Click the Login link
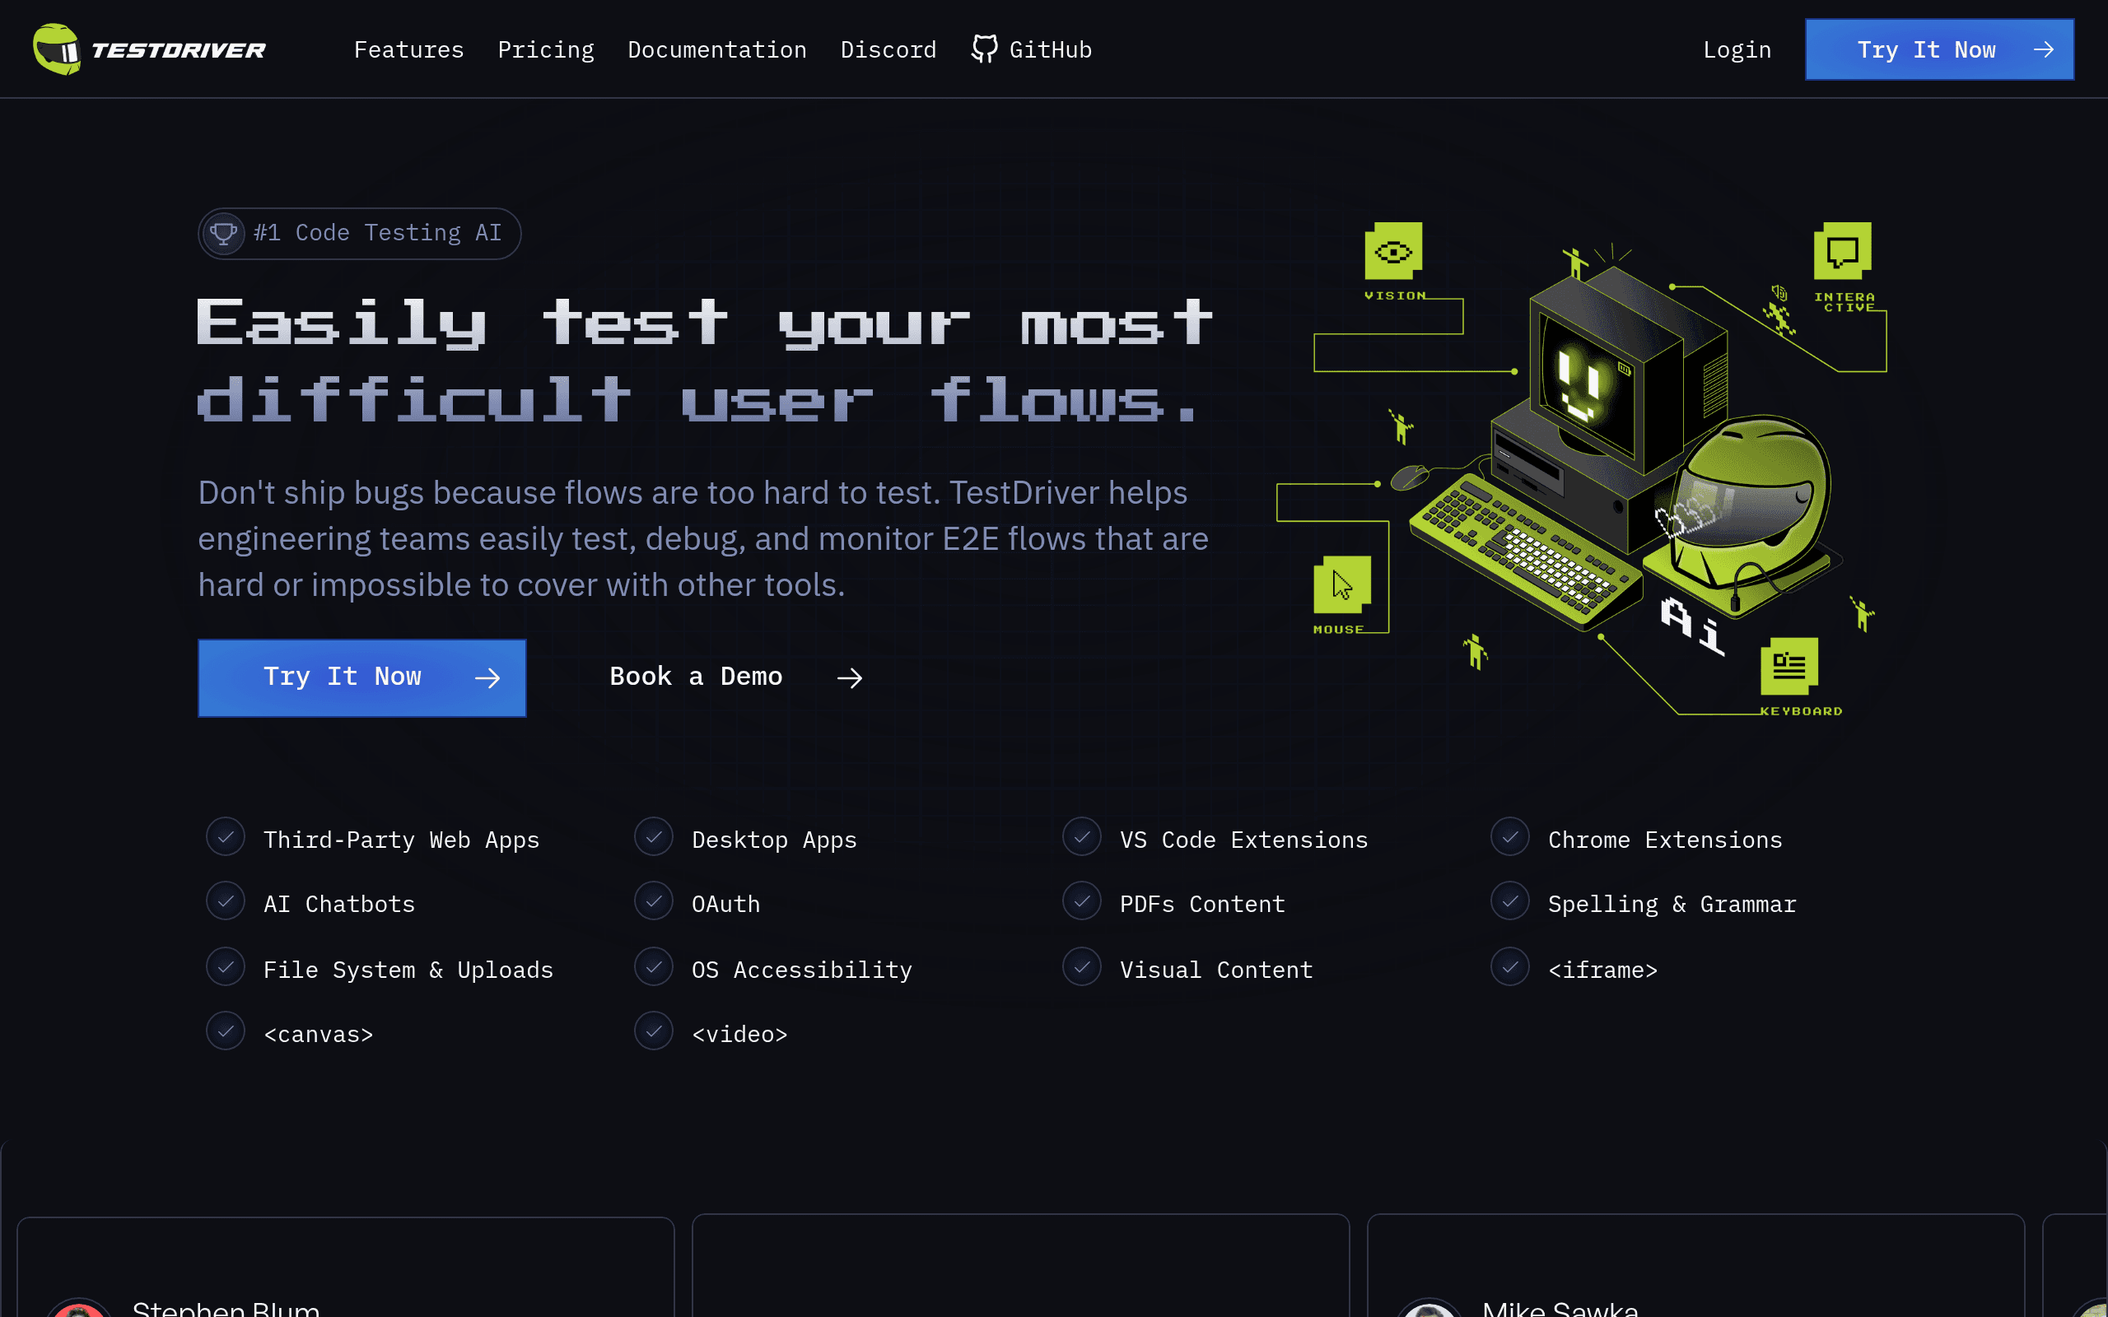Screen dimensions: 2108x1317 [1737, 49]
